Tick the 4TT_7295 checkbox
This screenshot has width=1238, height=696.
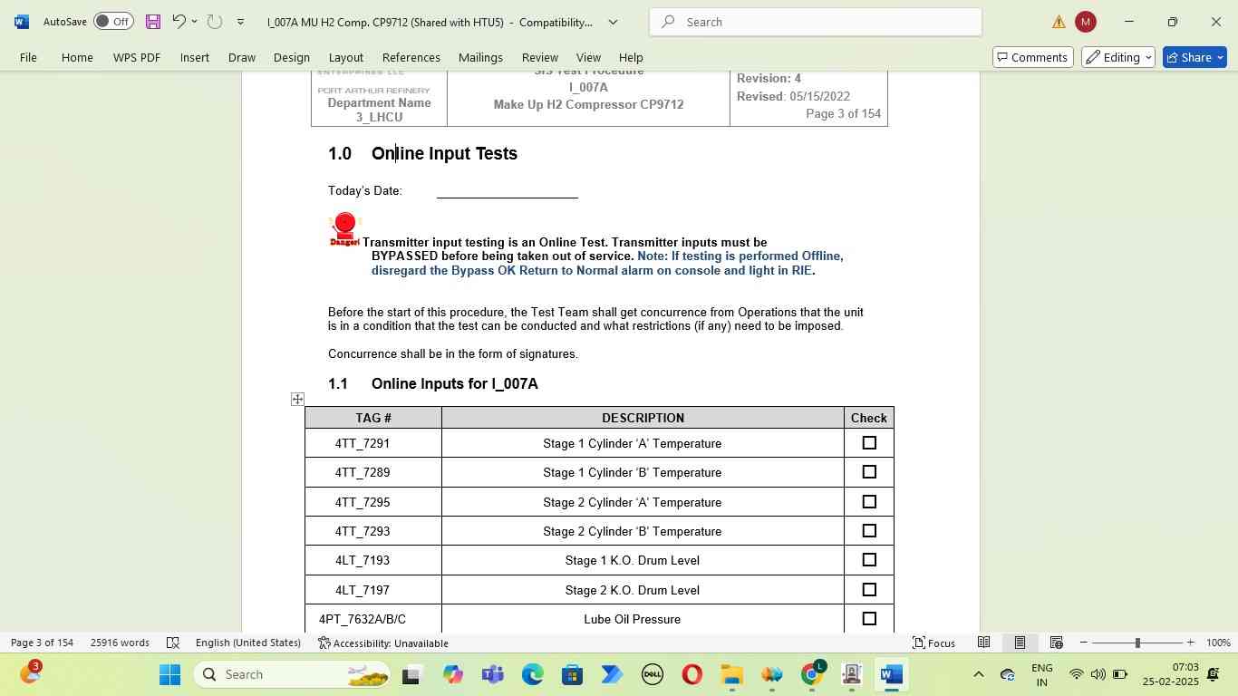[x=869, y=502]
